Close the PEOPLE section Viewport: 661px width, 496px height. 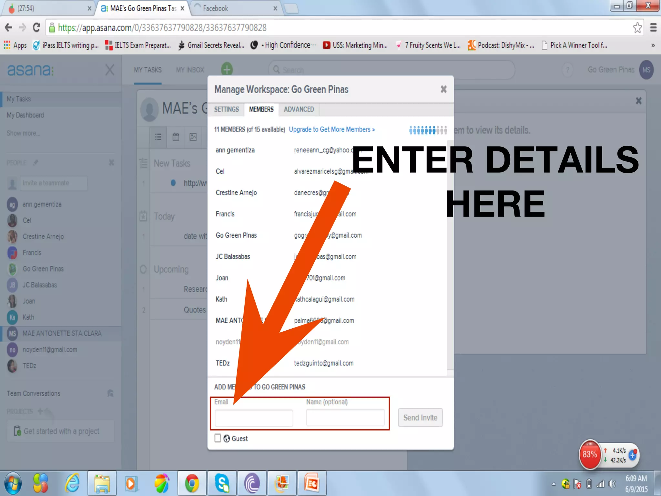pyautogui.click(x=111, y=162)
